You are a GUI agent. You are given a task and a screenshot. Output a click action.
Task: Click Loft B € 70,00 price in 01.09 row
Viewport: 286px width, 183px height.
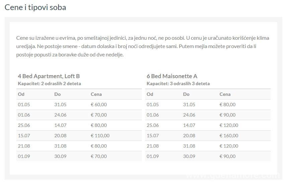[99, 156]
